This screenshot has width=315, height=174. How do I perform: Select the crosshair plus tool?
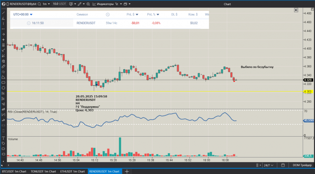[x=4, y=40]
